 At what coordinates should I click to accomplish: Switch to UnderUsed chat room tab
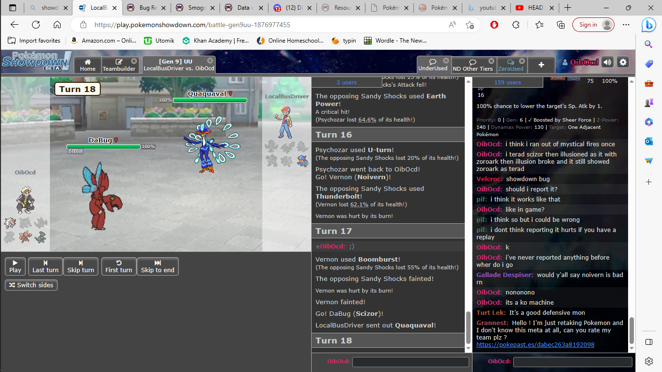click(433, 65)
